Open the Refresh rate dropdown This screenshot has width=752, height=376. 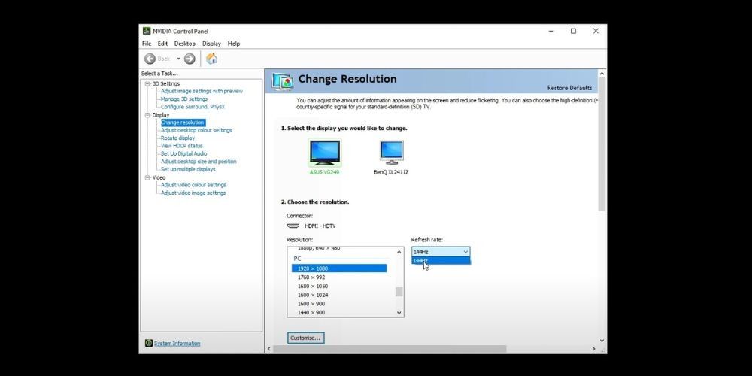tap(441, 251)
